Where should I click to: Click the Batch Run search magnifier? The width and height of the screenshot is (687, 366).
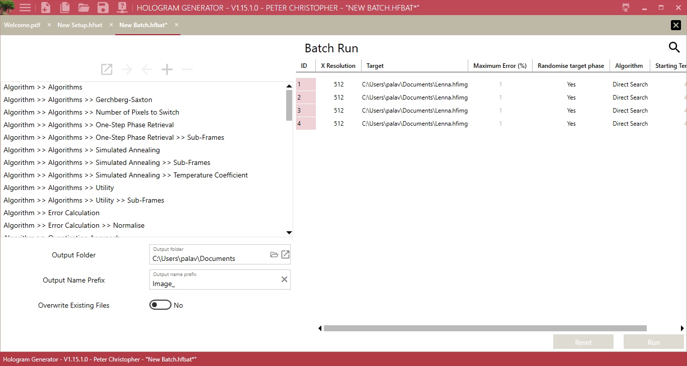(674, 47)
